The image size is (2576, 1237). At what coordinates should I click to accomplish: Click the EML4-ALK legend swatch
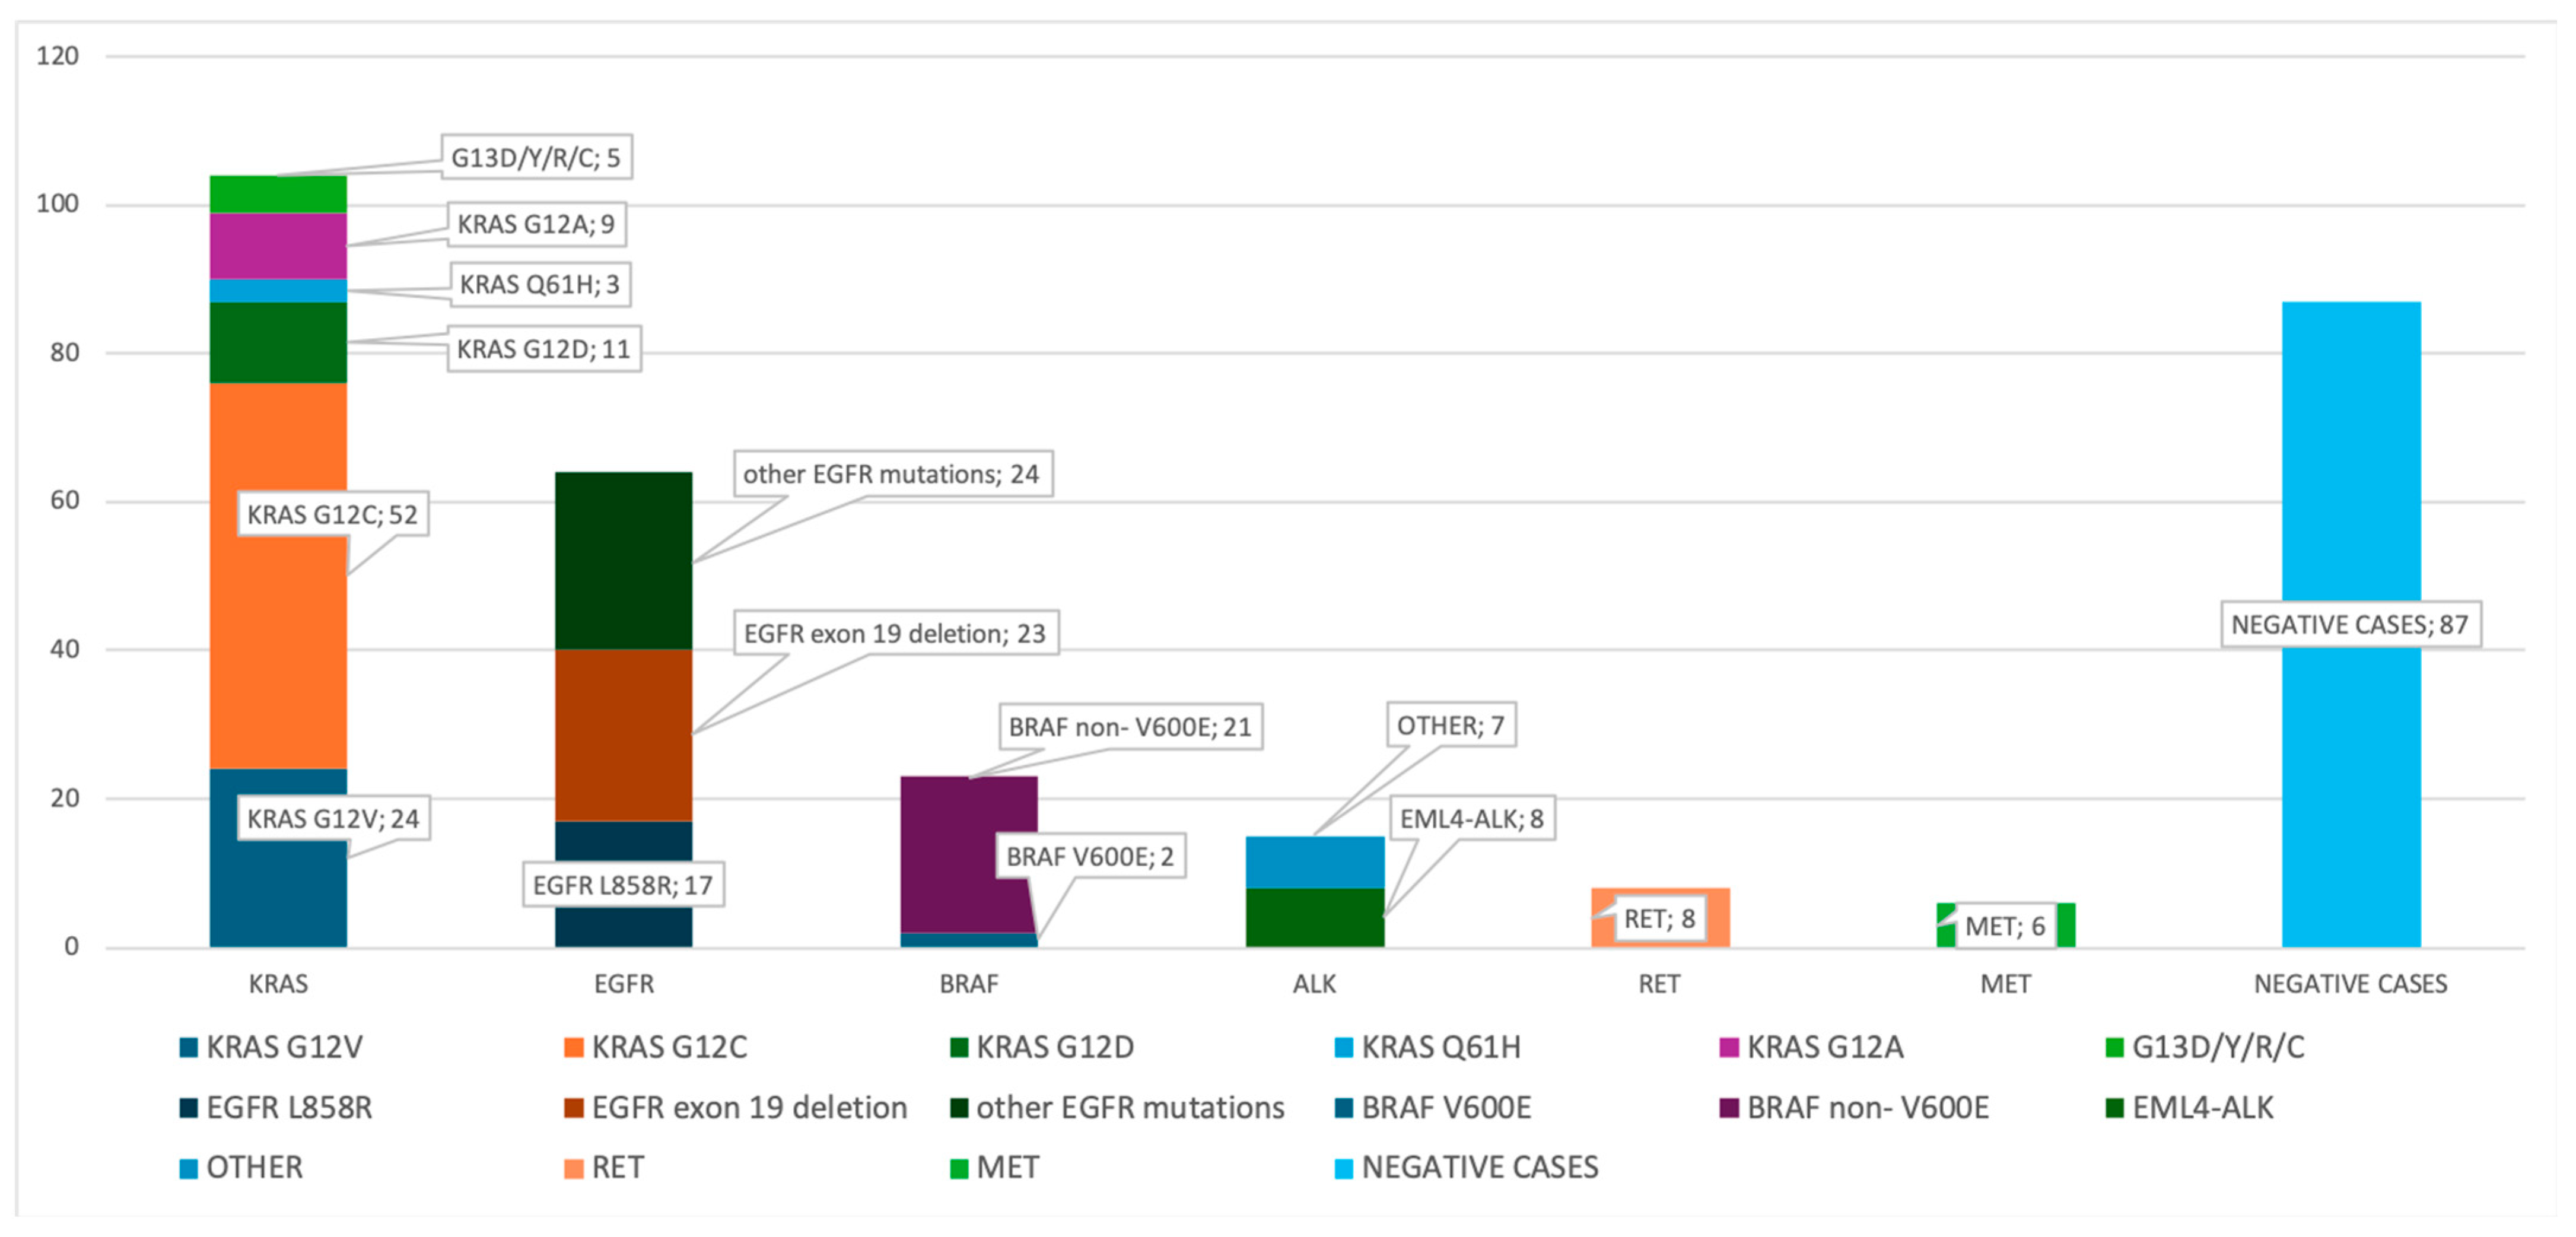pos(2114,1108)
